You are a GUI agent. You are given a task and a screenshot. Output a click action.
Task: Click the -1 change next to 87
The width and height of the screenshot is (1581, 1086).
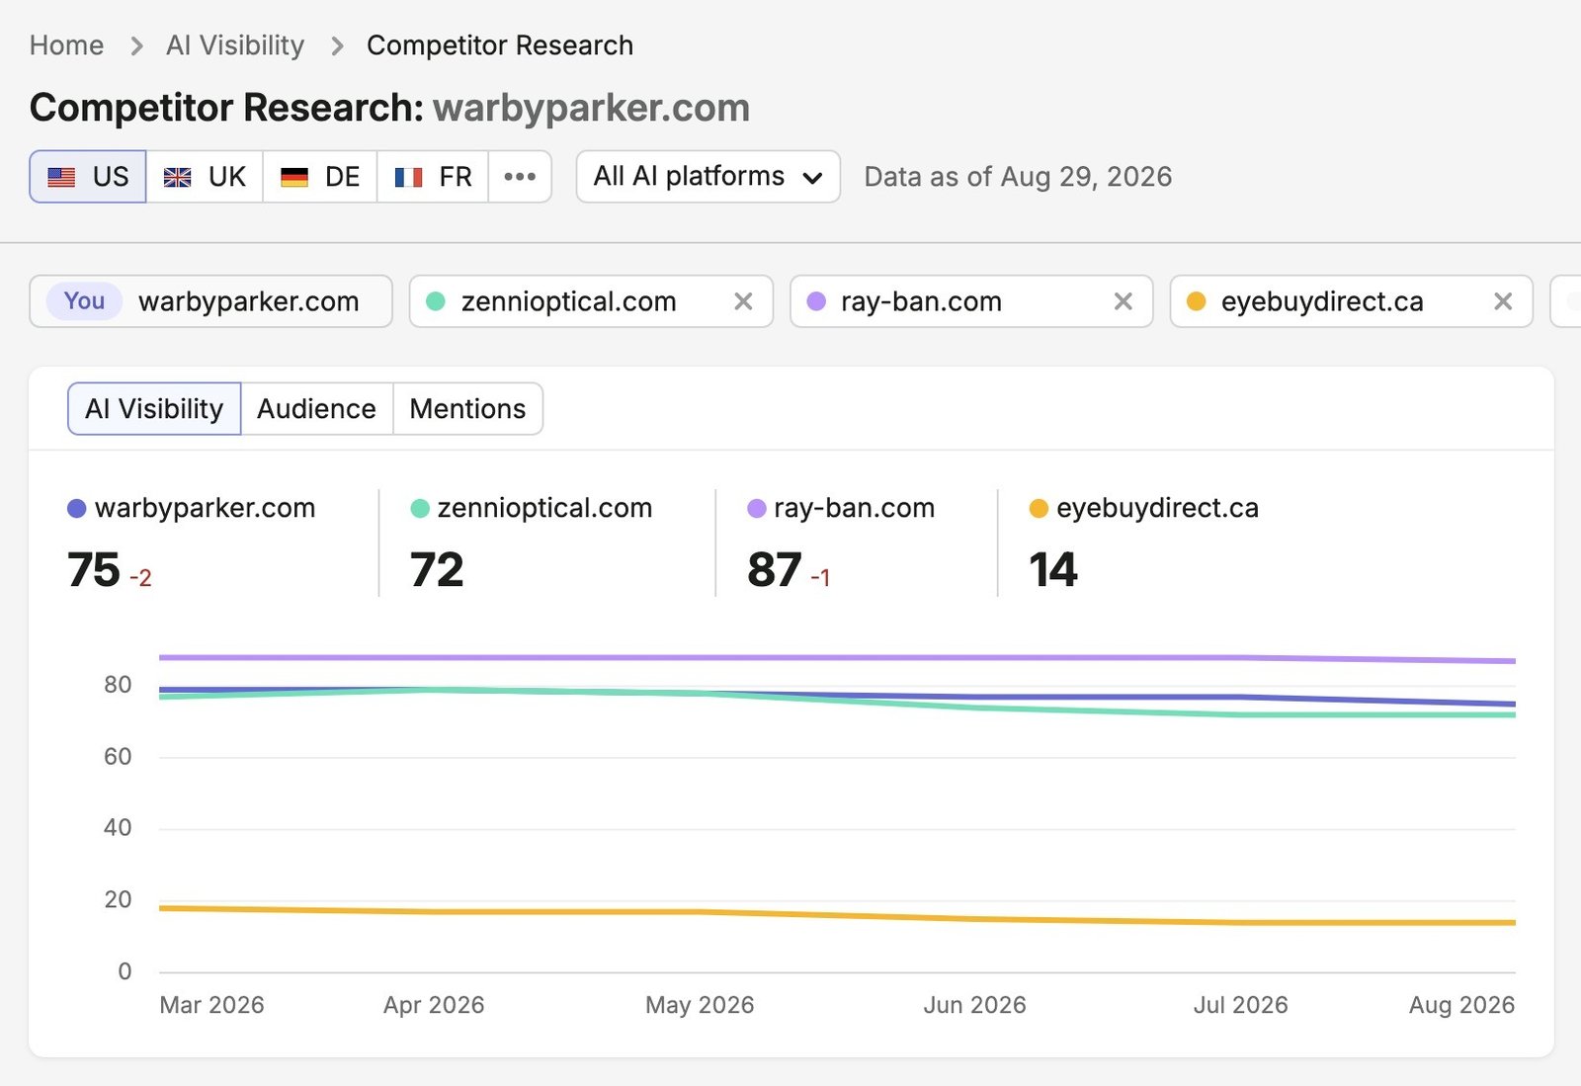point(820,578)
